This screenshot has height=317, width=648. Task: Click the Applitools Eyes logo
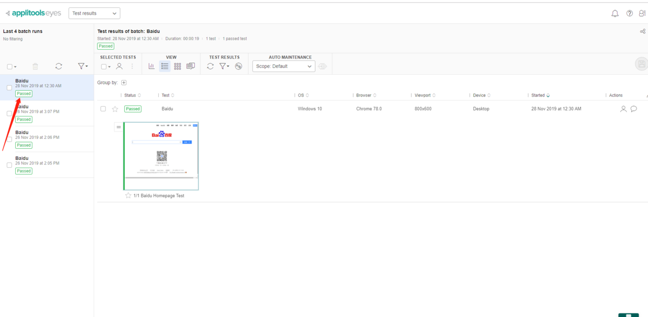click(x=33, y=13)
